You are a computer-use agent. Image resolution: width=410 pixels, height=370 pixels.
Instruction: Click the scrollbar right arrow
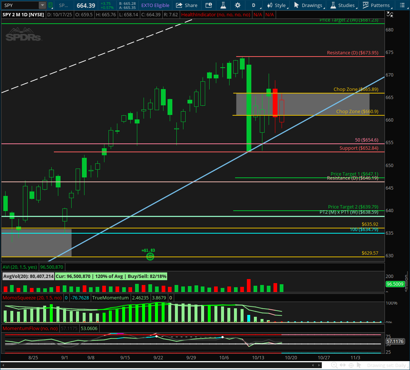(x=319, y=365)
